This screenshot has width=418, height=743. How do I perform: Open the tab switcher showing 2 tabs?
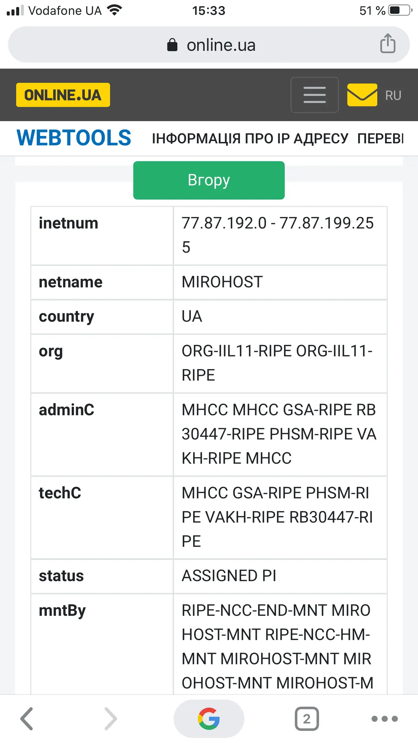click(x=307, y=718)
